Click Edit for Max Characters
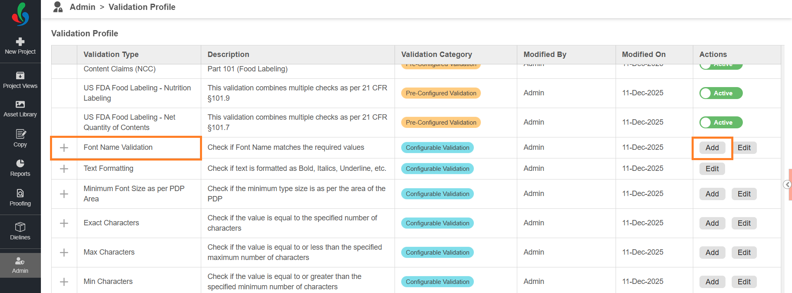 coord(744,253)
